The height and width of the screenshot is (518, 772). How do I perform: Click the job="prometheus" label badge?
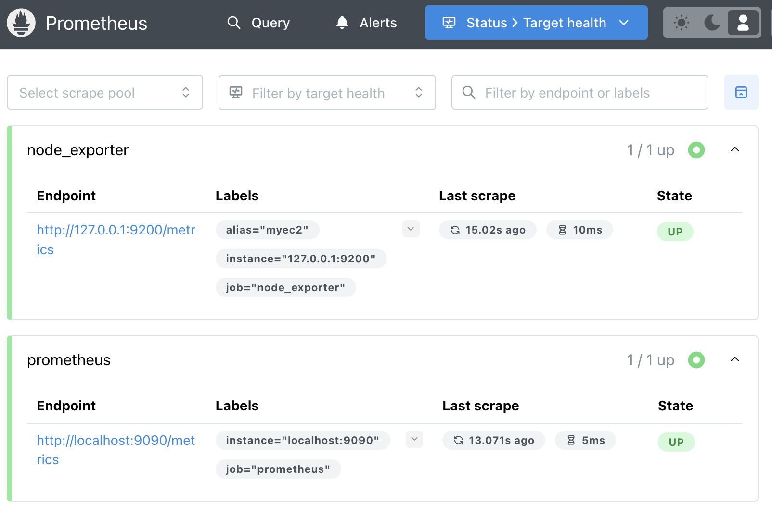point(278,469)
